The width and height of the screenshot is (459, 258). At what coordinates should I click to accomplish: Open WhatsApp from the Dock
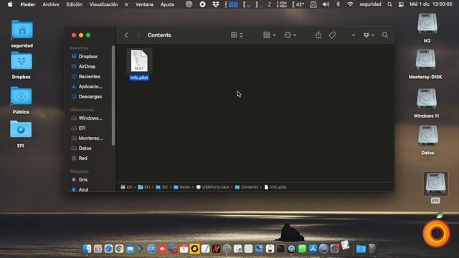tap(302, 249)
